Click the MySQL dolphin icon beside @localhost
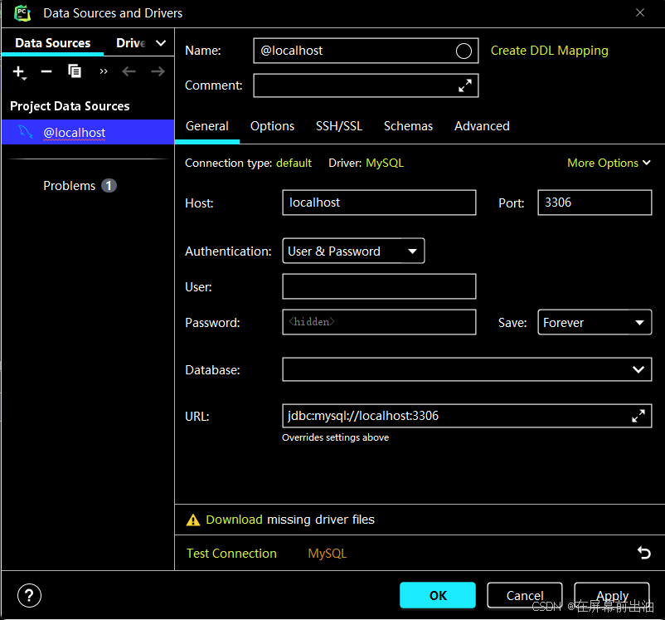Viewport: 665px width, 620px height. pos(26,132)
